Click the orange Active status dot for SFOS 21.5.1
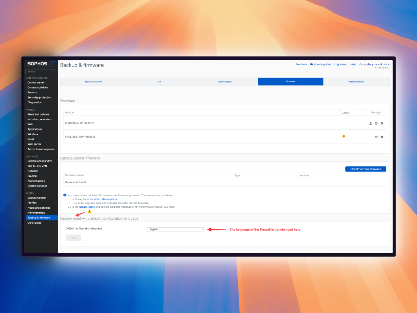 tap(344, 136)
